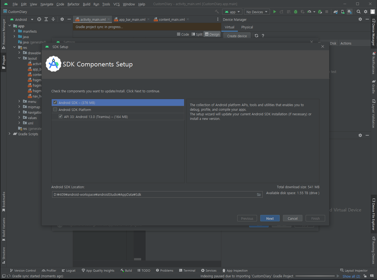Close the SDK Setup dialog
The image size is (377, 280).
coord(323,46)
